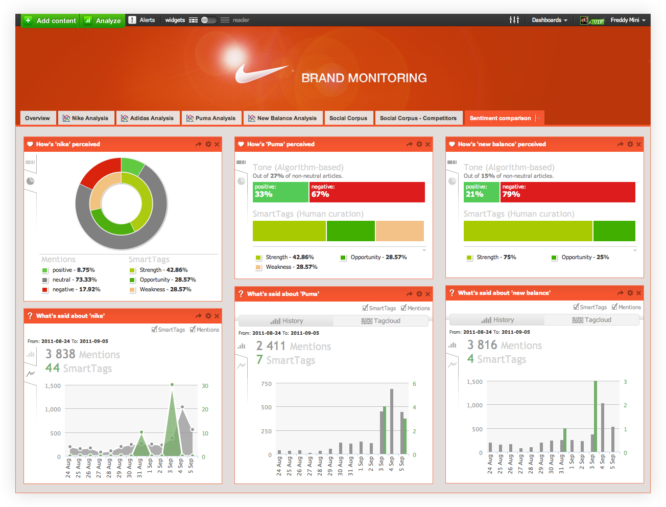Image resolution: width=666 pixels, height=507 pixels.
Task: Switch to the Overview tab
Action: (x=37, y=118)
